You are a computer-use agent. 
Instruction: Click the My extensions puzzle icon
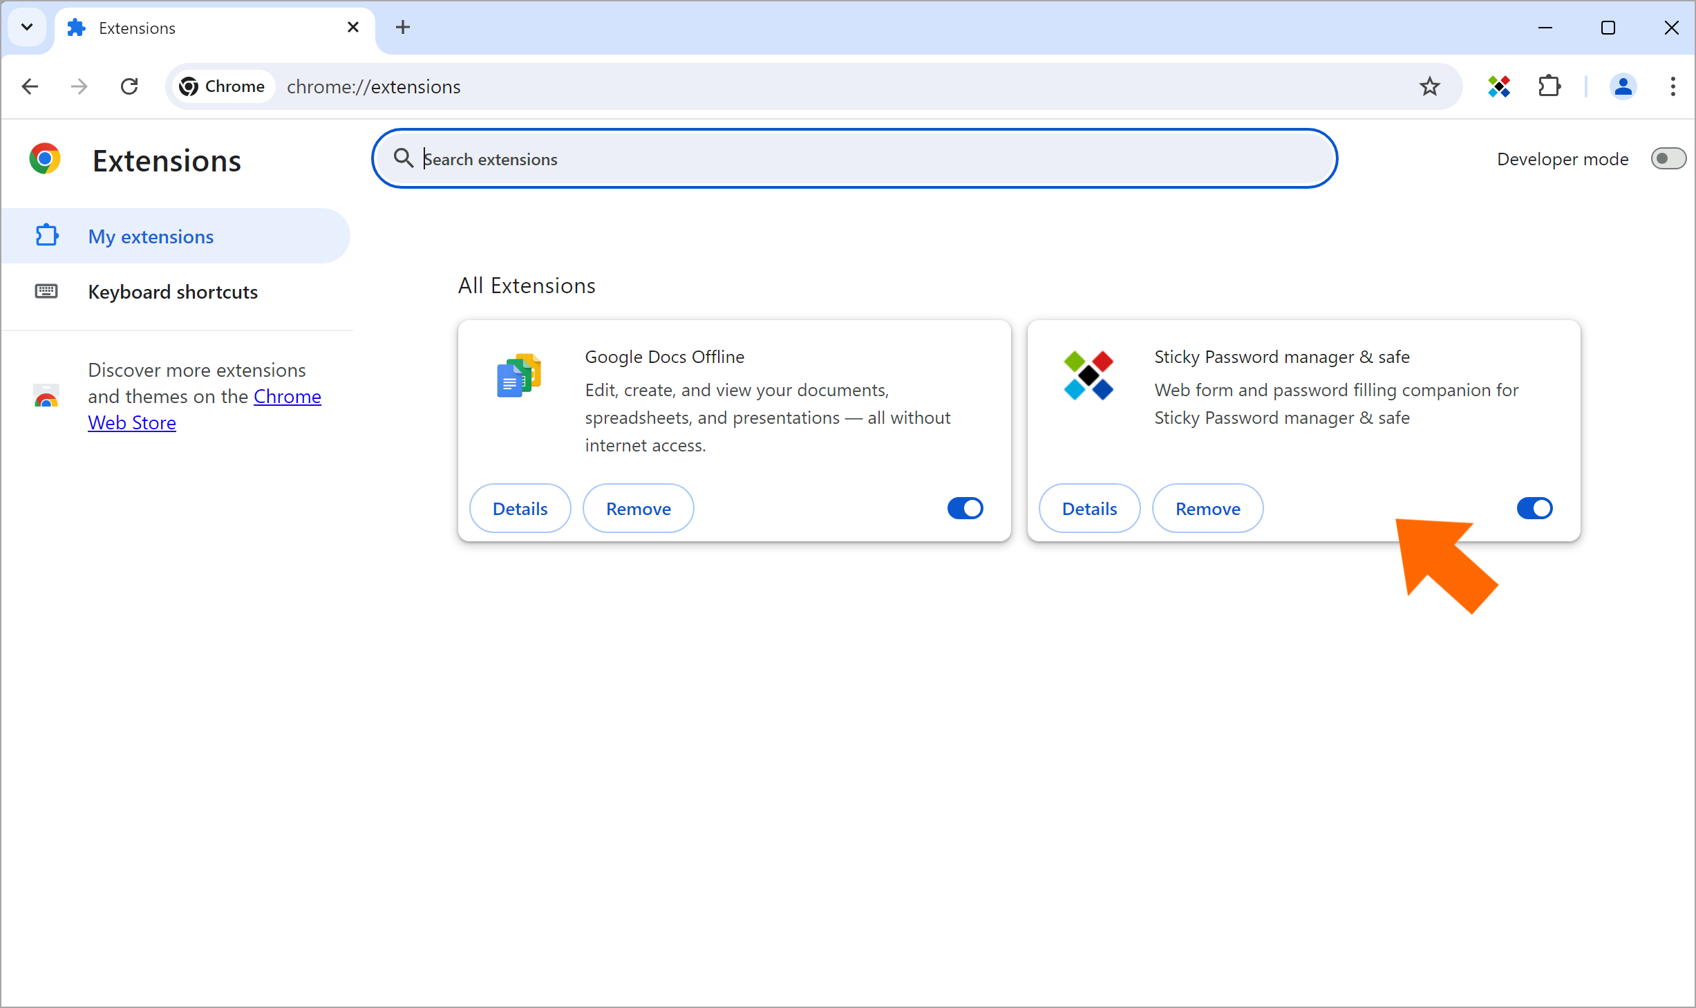47,236
